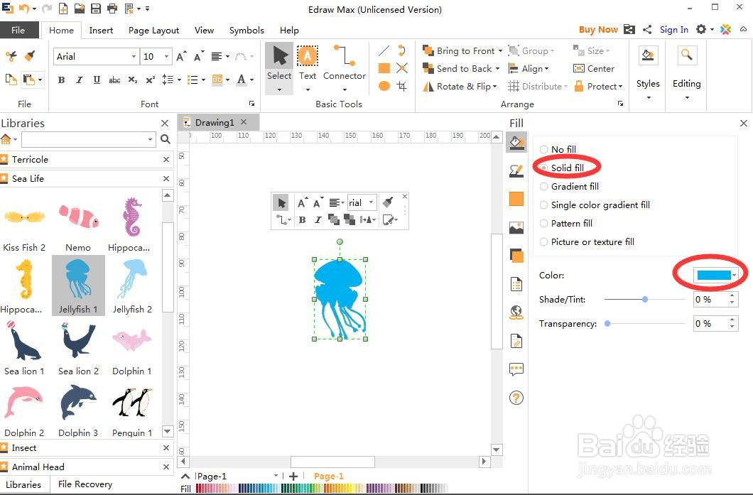The height and width of the screenshot is (495, 753).
Task: Open the Comments panel icon
Action: [516, 369]
